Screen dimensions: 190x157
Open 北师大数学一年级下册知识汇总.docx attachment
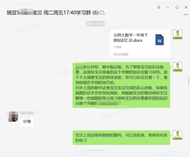[x=140, y=44]
